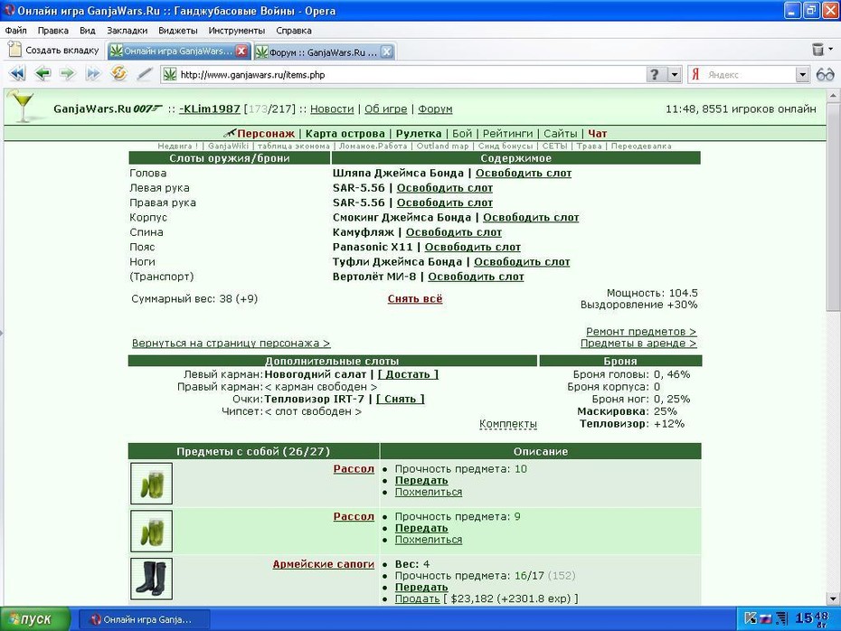The width and height of the screenshot is (841, 631).
Task: Click the Fast Forward navigation icon
Action: (x=93, y=73)
